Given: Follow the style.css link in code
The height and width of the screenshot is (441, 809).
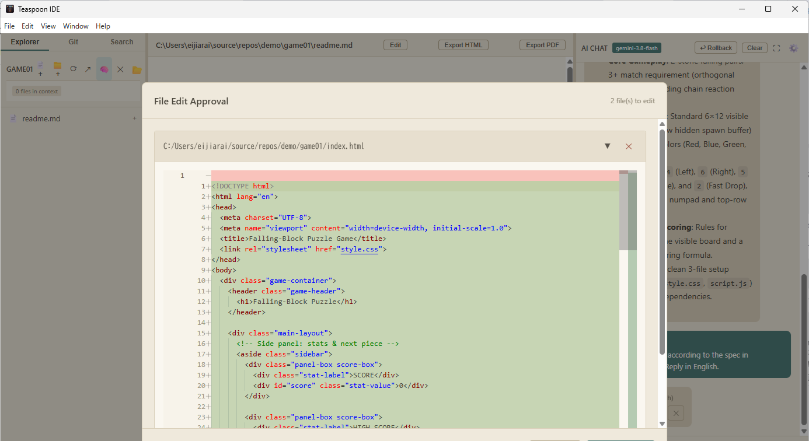Looking at the screenshot, I should point(360,249).
